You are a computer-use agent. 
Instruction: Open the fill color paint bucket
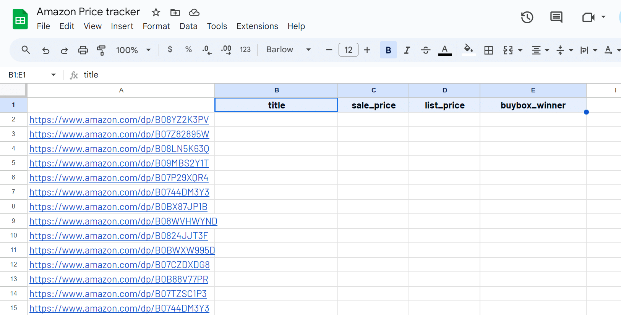click(469, 49)
